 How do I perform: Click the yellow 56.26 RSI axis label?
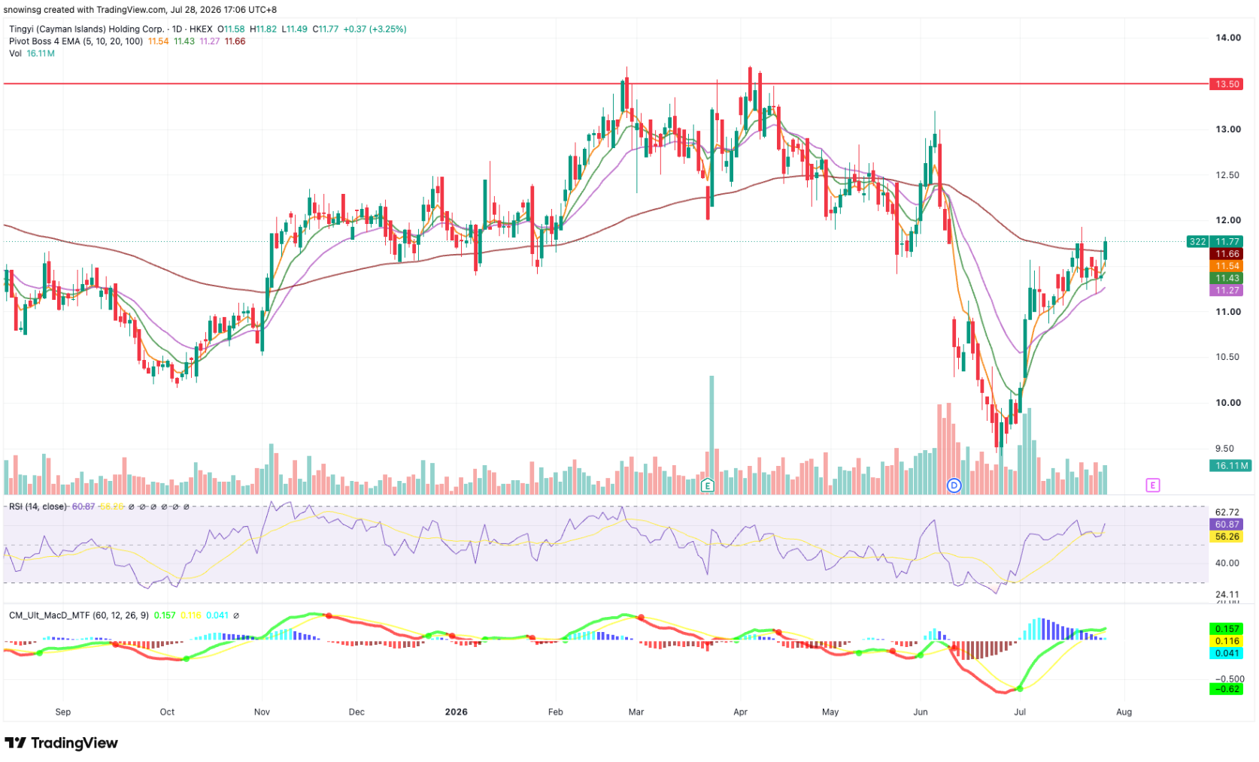1227,537
